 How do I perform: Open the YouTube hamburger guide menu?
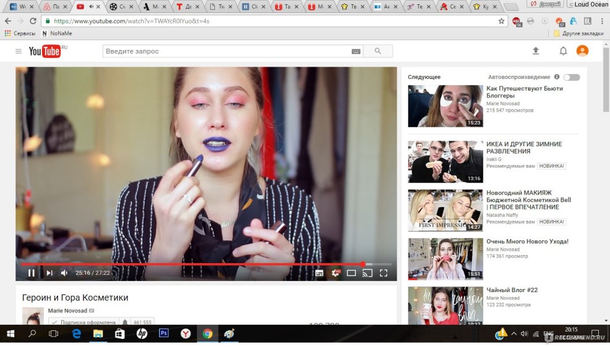tap(19, 51)
